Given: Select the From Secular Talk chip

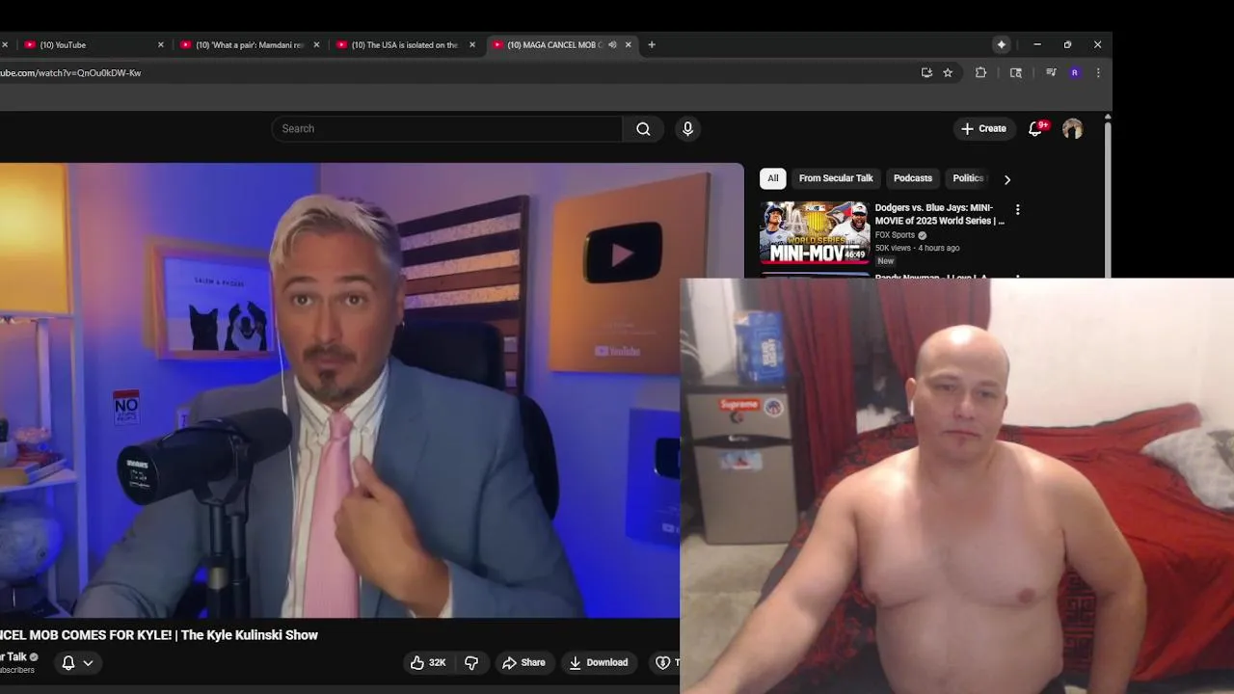Looking at the screenshot, I should click(x=836, y=178).
